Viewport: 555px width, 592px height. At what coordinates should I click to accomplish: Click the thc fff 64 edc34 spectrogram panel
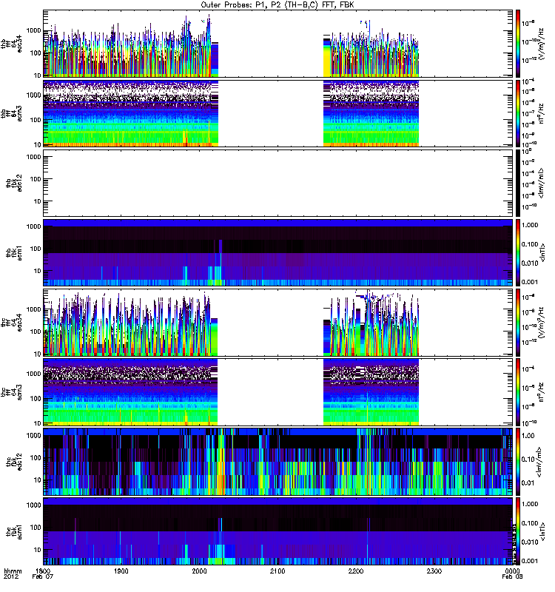pyautogui.click(x=277, y=323)
